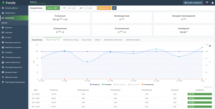Open the orange Выбраны все dropdown
Image resolution: width=215 pixels, height=109 pixels.
click(104, 8)
